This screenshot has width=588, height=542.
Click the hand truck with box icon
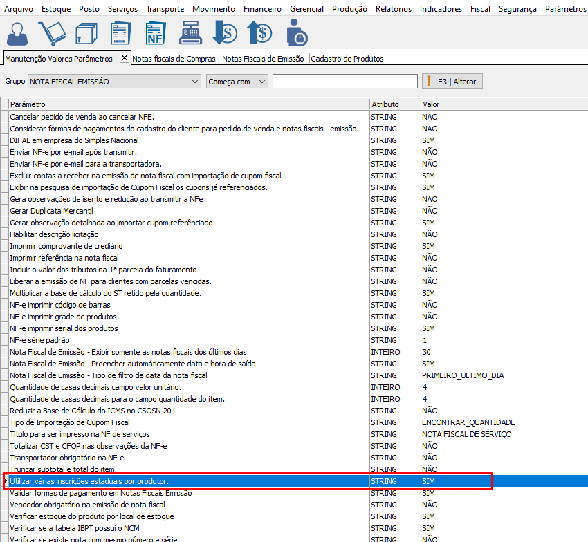[52, 32]
